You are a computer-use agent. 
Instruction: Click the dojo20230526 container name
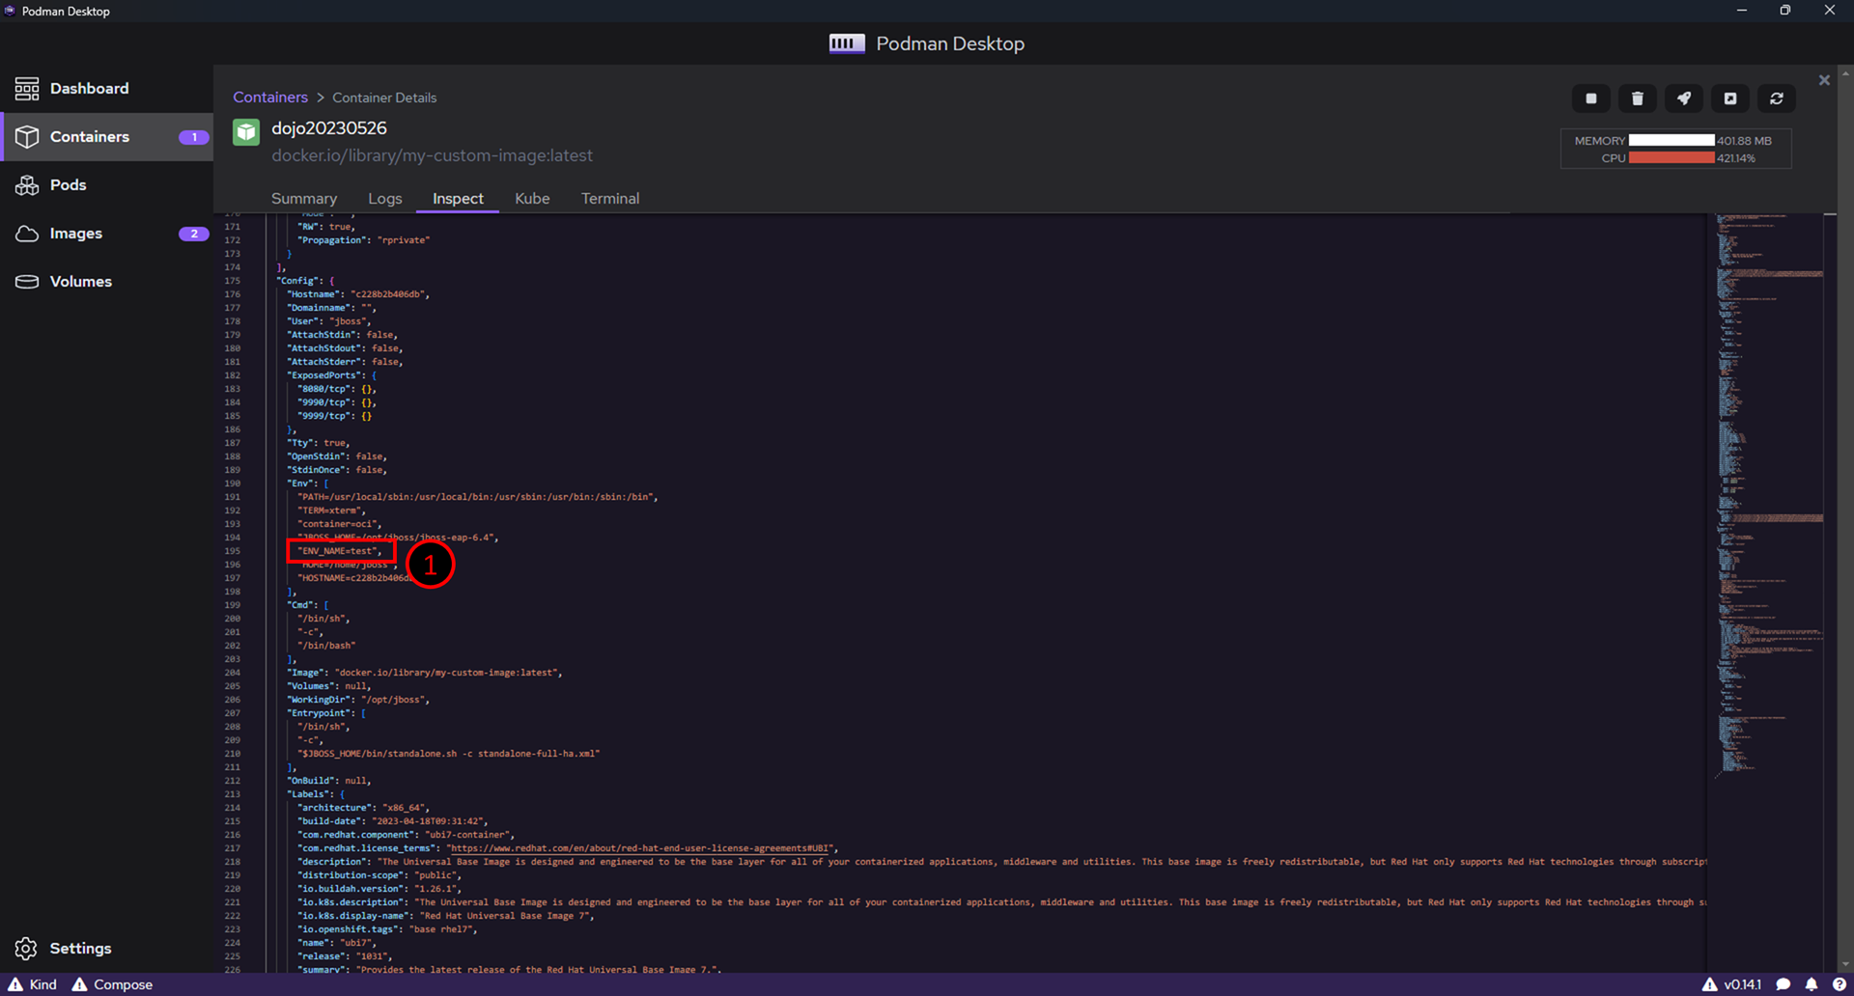click(329, 128)
